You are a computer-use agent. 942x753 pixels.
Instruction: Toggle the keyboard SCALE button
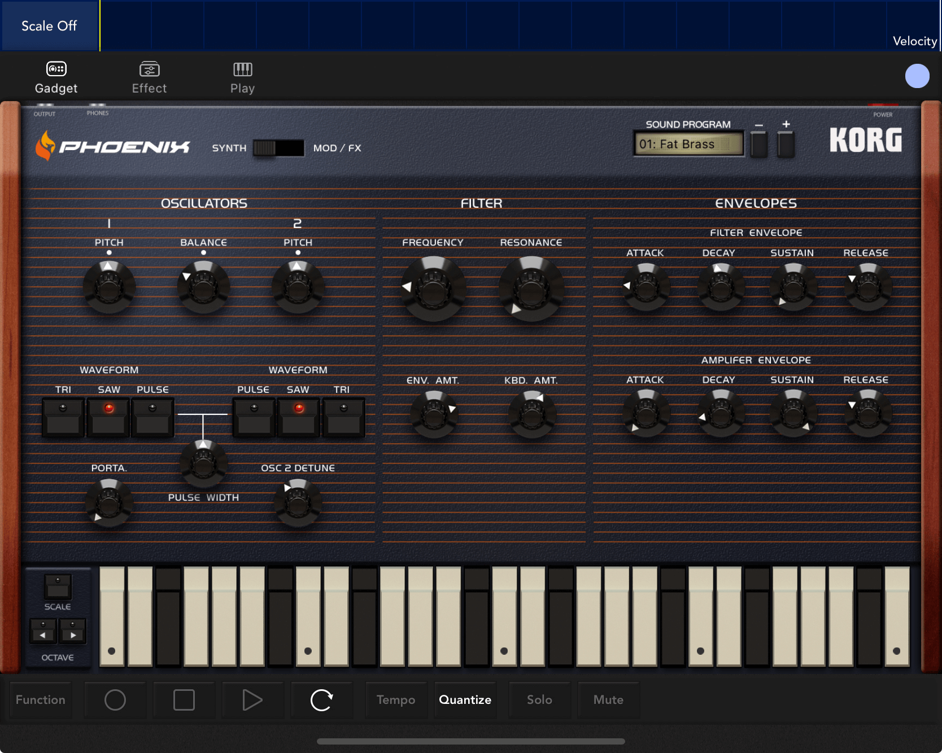(x=58, y=587)
